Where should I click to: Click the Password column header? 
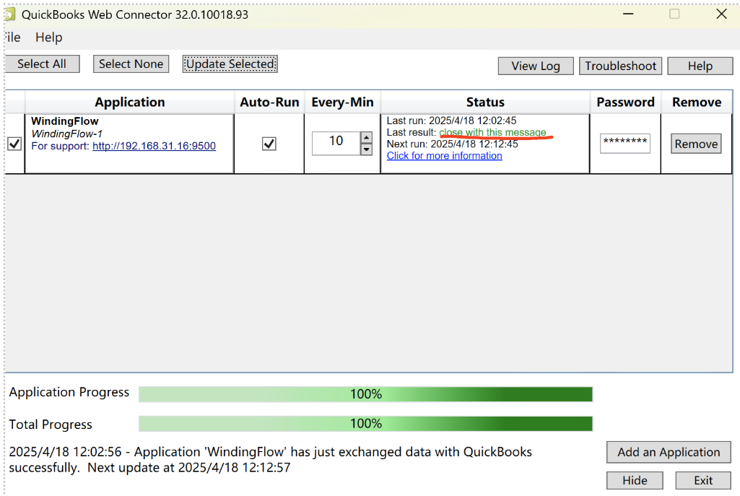pyautogui.click(x=625, y=103)
